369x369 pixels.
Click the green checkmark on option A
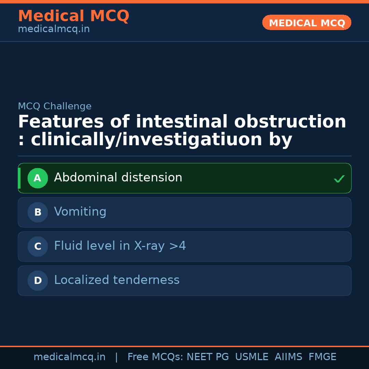tap(339, 179)
